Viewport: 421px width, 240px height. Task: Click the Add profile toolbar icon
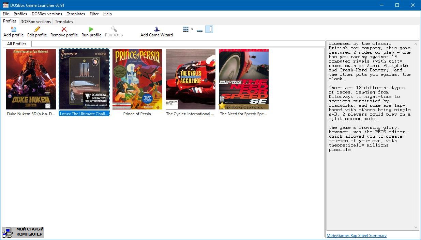[x=14, y=30]
